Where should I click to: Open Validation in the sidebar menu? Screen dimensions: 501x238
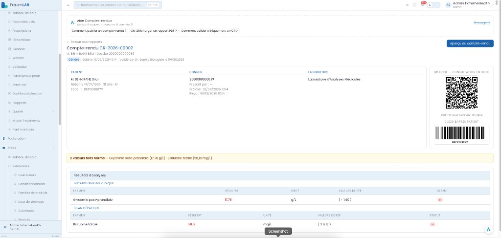pyautogui.click(x=20, y=67)
